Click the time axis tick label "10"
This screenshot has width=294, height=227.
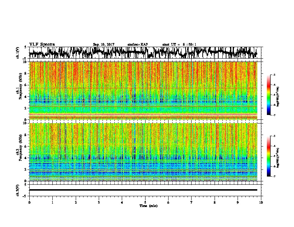pyautogui.click(x=261, y=203)
